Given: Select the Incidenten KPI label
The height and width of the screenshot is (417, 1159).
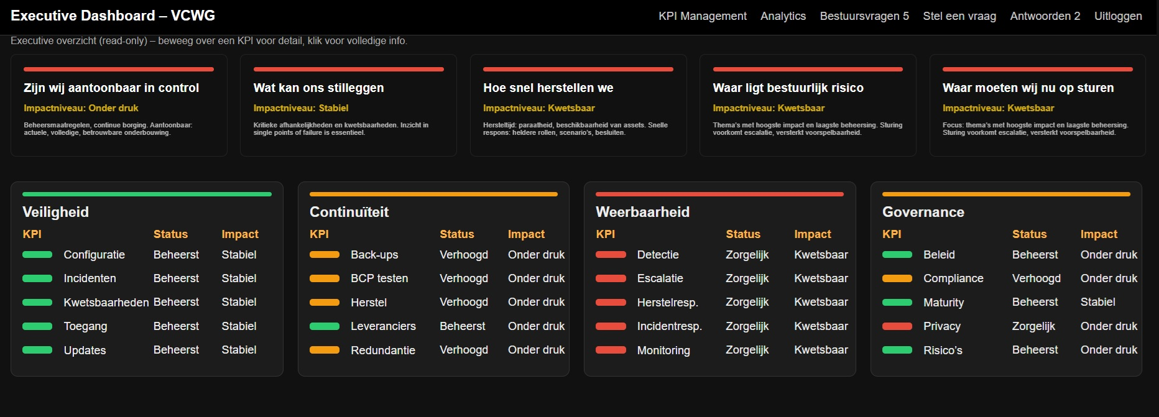Looking at the screenshot, I should point(90,278).
